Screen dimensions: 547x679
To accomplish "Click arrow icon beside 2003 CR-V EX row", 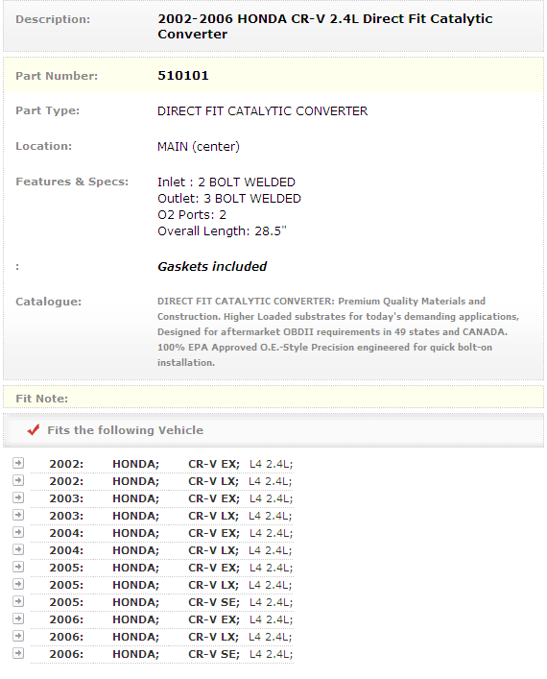I will click(x=18, y=497).
